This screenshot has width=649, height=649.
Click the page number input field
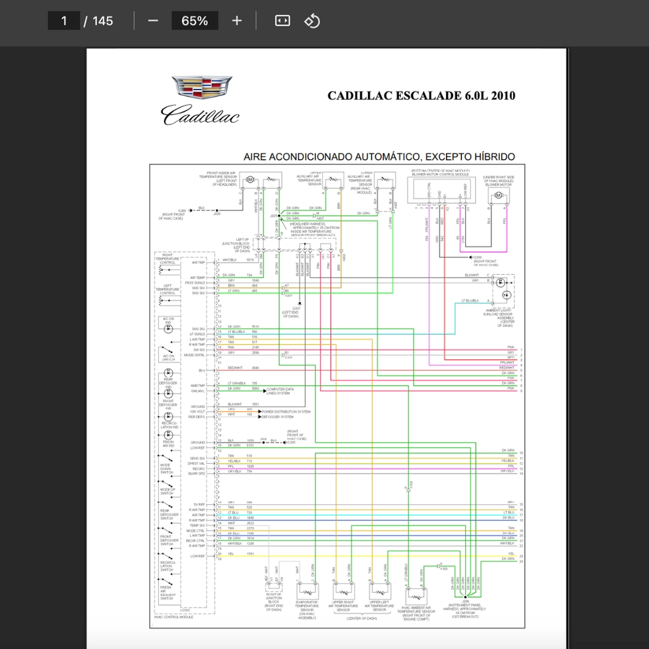click(x=64, y=20)
